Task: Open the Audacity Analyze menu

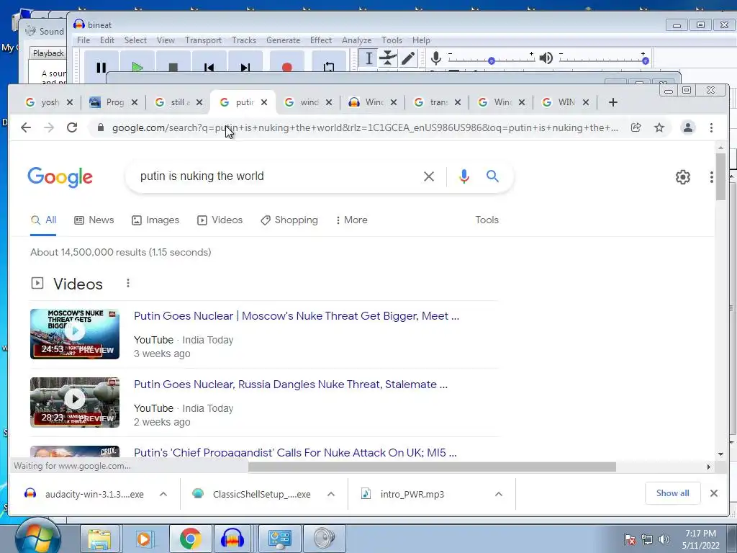Action: tap(356, 40)
